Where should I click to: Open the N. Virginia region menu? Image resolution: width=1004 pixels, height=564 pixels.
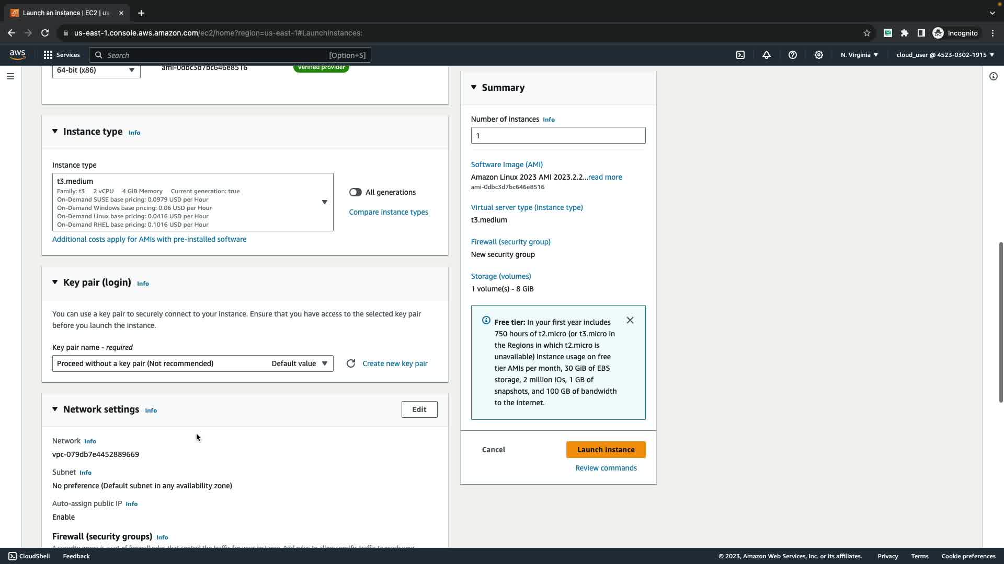pyautogui.click(x=859, y=55)
